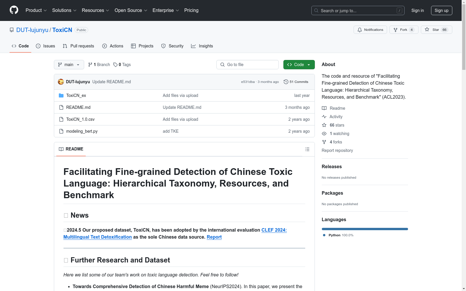The image size is (466, 291).
Task: Click the Insights graph icon
Action: (x=193, y=46)
